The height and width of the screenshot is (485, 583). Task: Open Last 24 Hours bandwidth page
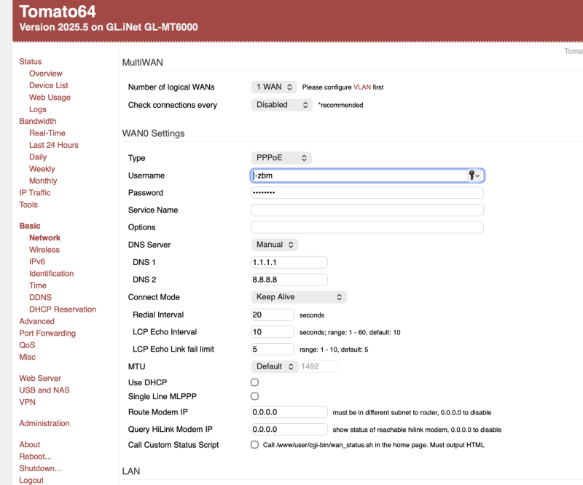coord(54,145)
